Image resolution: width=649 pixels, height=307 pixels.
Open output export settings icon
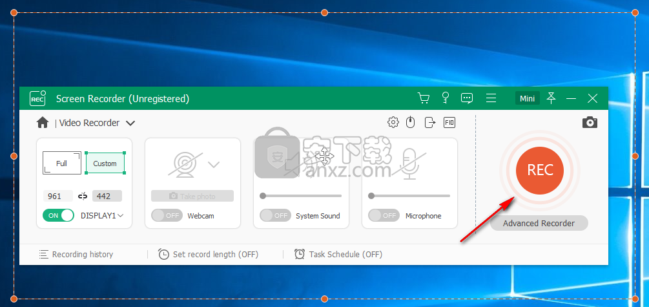(x=431, y=122)
